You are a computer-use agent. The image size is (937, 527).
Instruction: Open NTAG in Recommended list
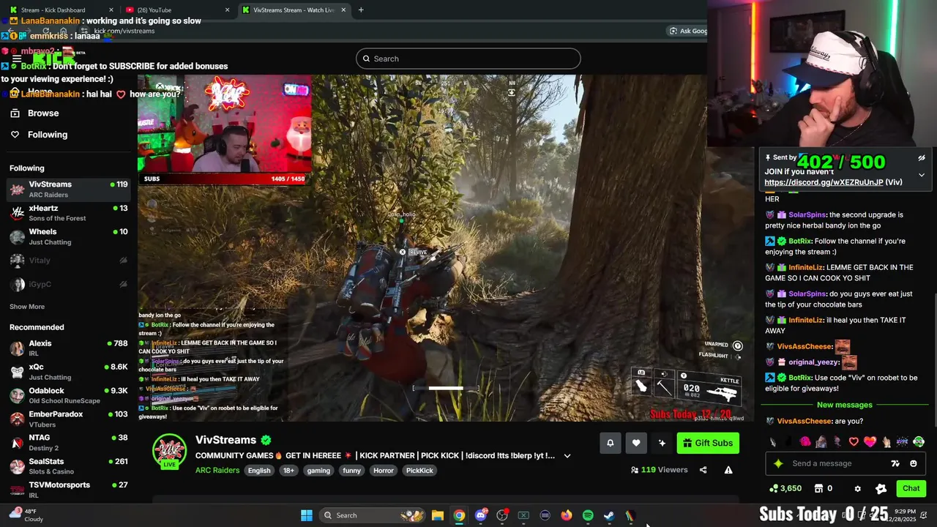(x=68, y=442)
